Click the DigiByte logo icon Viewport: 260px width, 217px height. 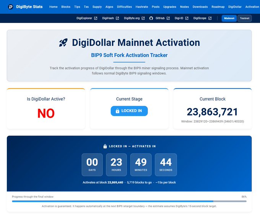click(x=10, y=7)
